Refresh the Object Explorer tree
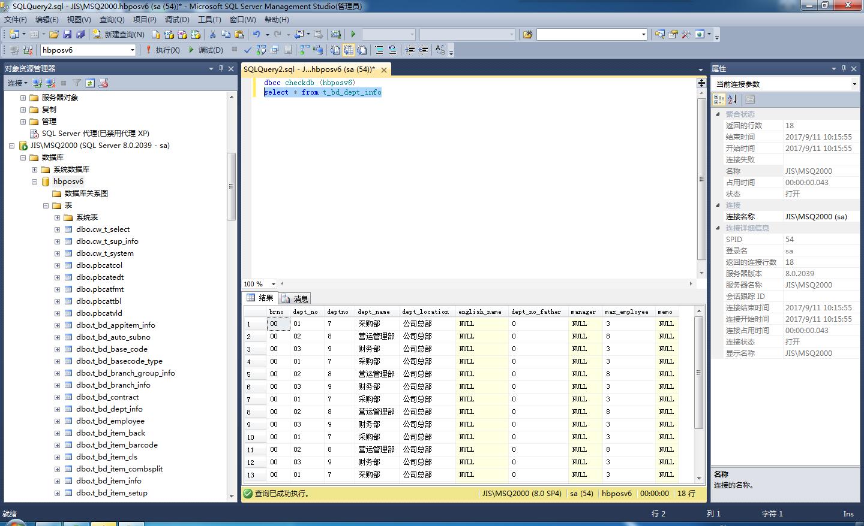The image size is (864, 526). coord(90,83)
